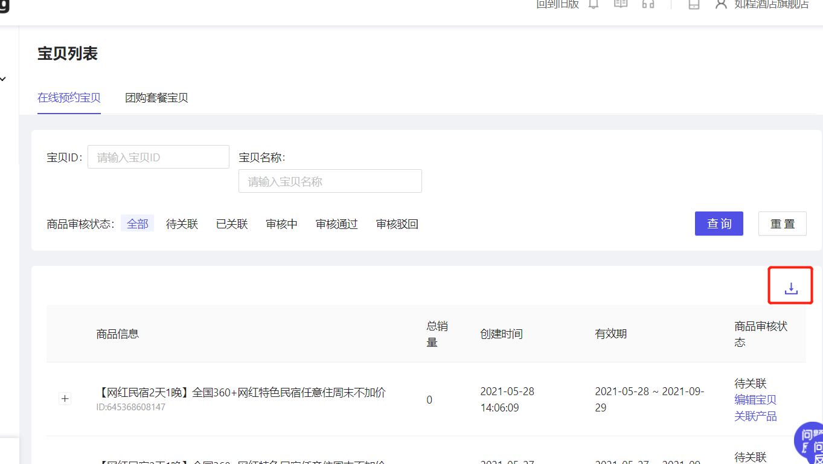Click the 查询 search button
The height and width of the screenshot is (464, 823).
pos(719,224)
